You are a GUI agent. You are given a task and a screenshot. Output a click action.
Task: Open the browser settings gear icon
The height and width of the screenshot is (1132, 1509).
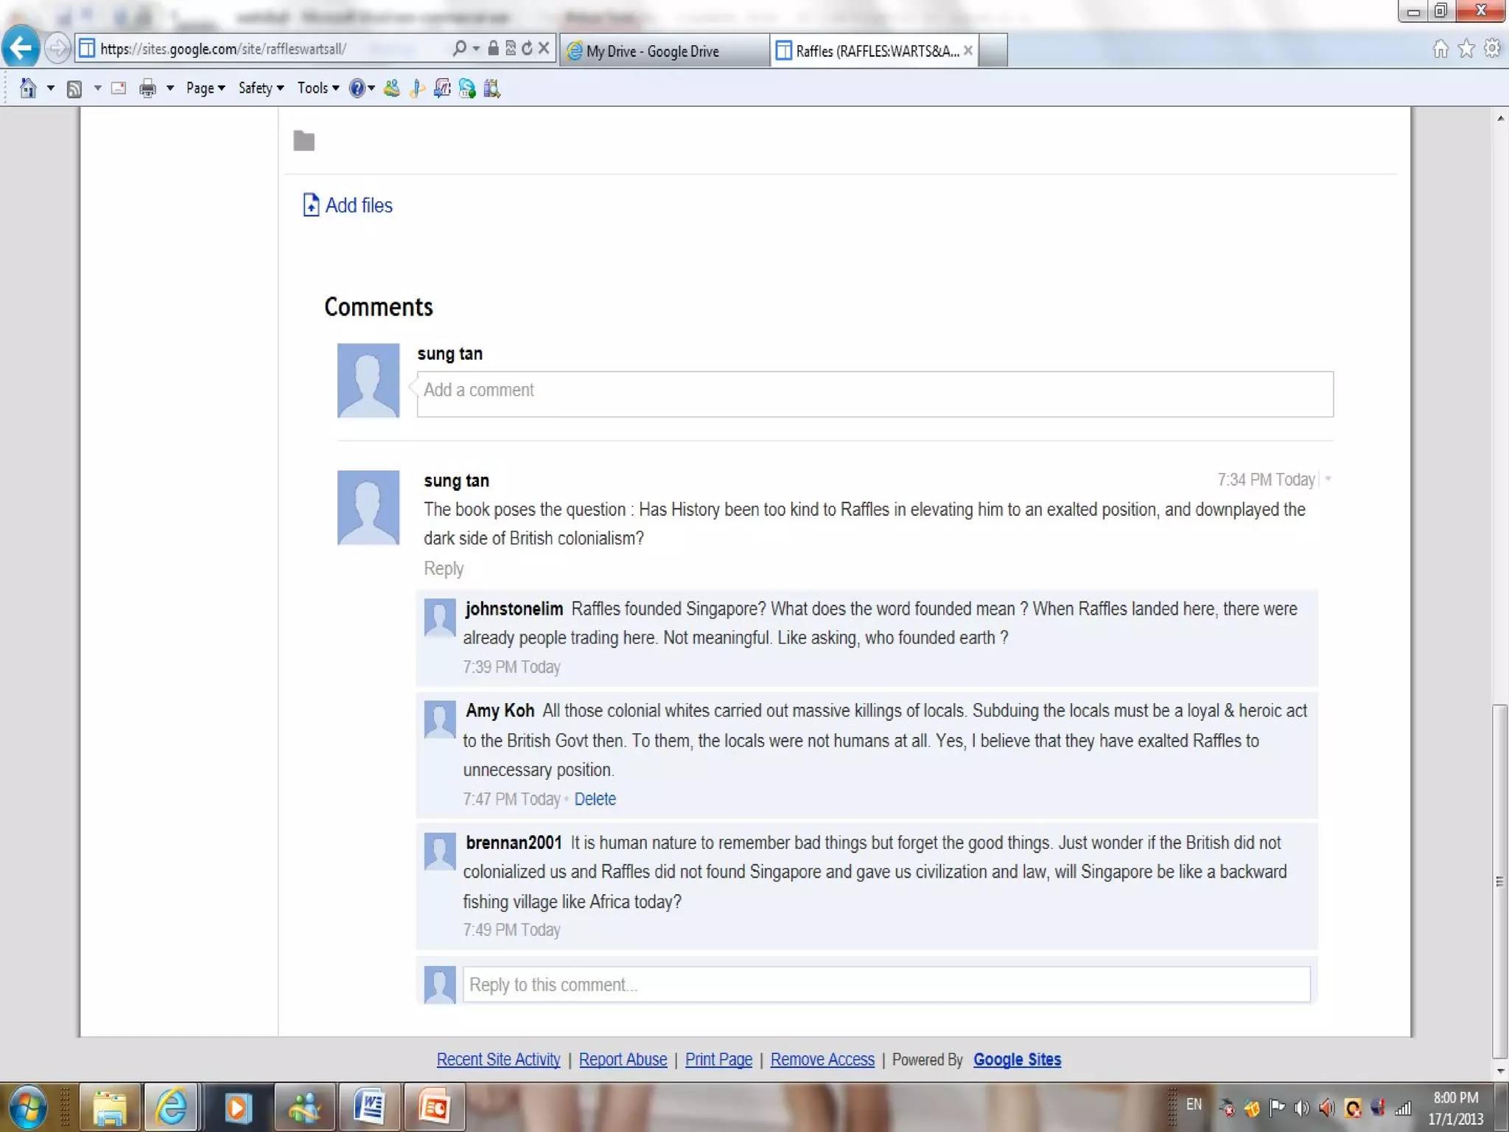coord(1492,49)
